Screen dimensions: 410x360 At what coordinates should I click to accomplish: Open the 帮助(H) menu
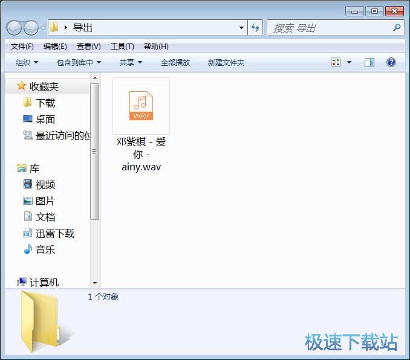(x=156, y=47)
